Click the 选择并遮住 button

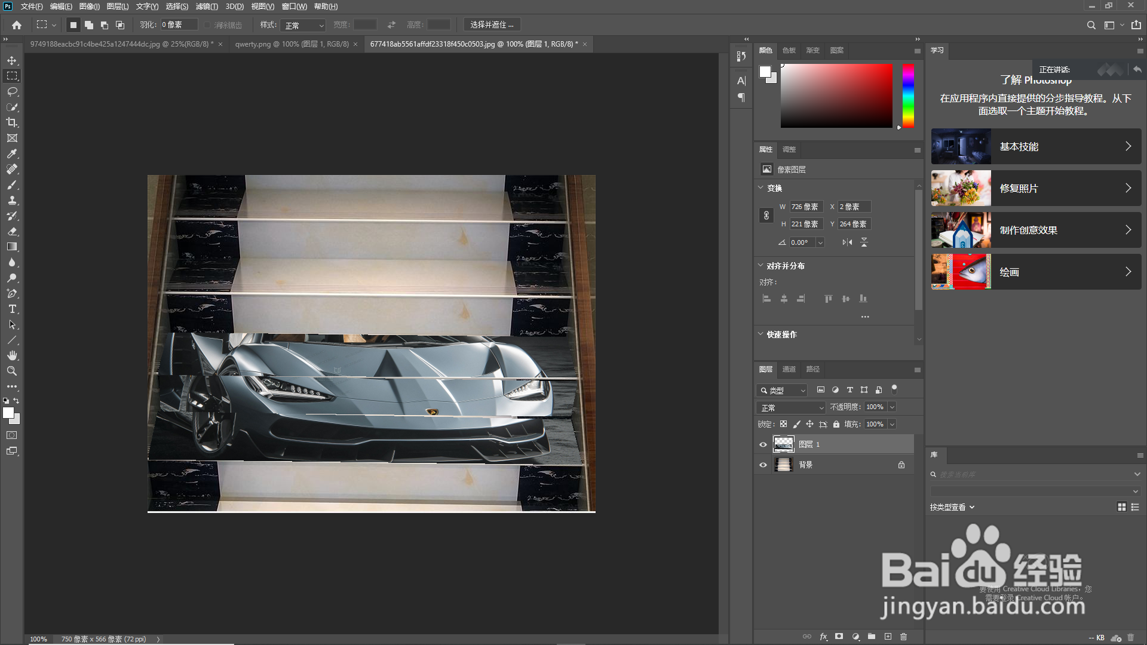(x=492, y=25)
